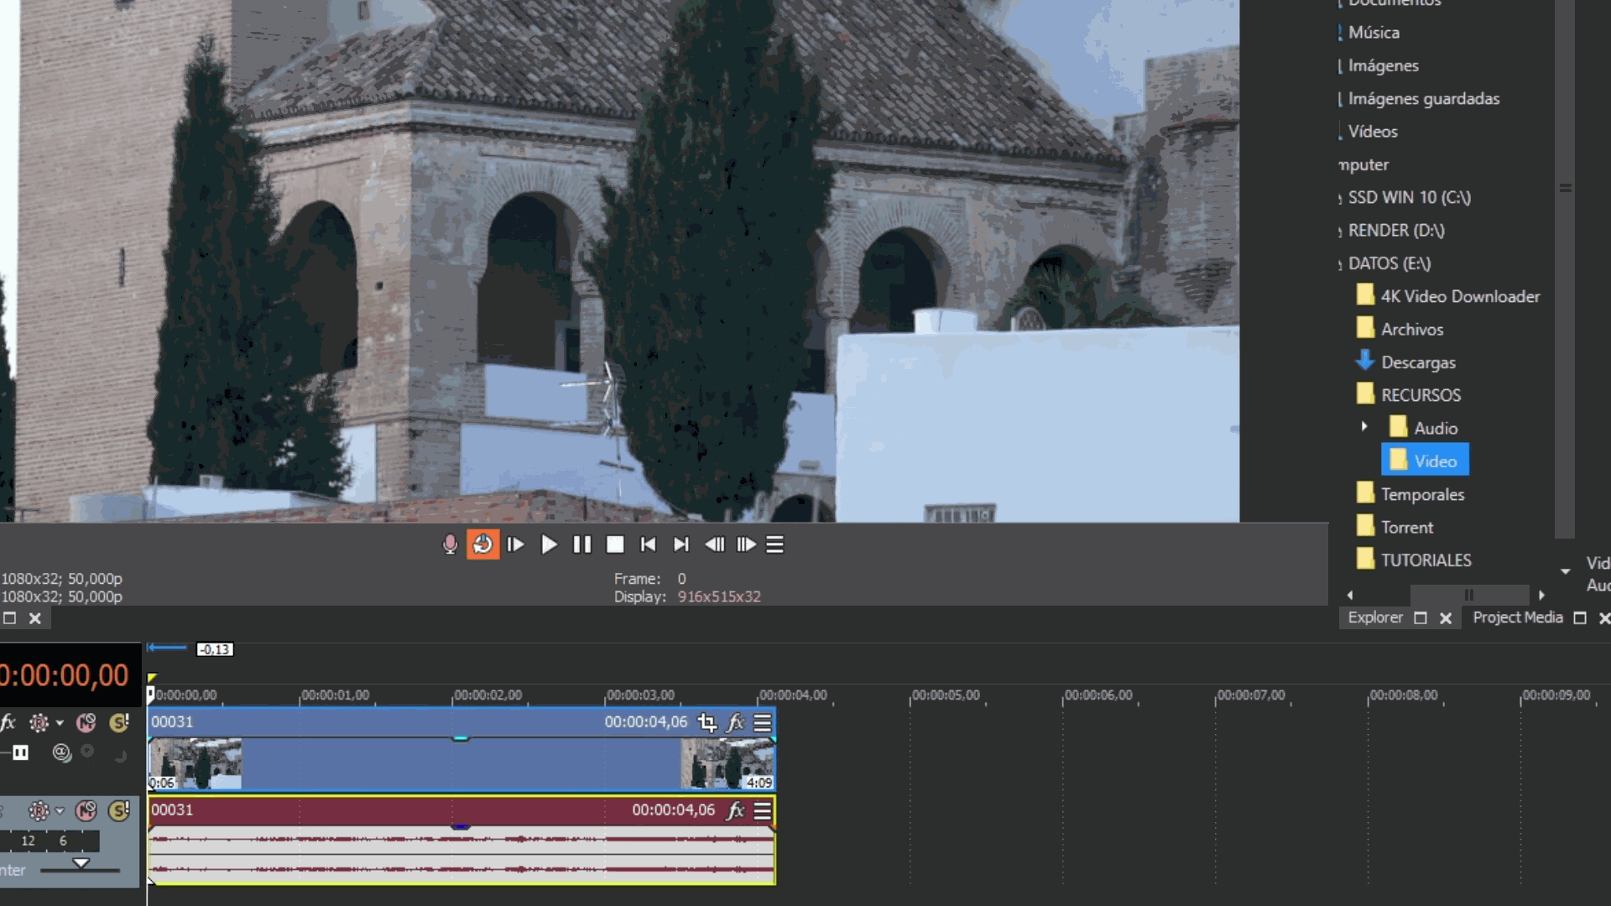The width and height of the screenshot is (1611, 906).
Task: Solo the audio track
Action: point(118,810)
